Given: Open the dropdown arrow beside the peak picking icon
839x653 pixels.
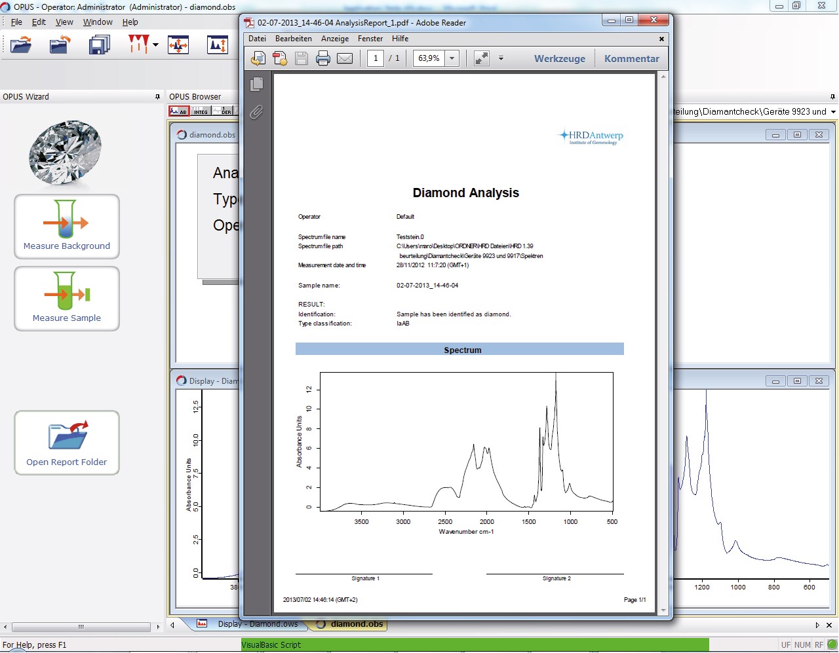Looking at the screenshot, I should click(x=155, y=45).
